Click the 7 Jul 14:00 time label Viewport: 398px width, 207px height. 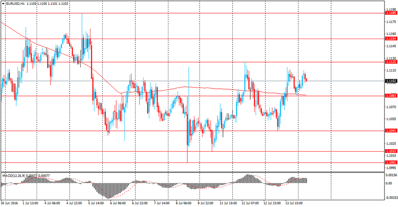(x=162, y=203)
